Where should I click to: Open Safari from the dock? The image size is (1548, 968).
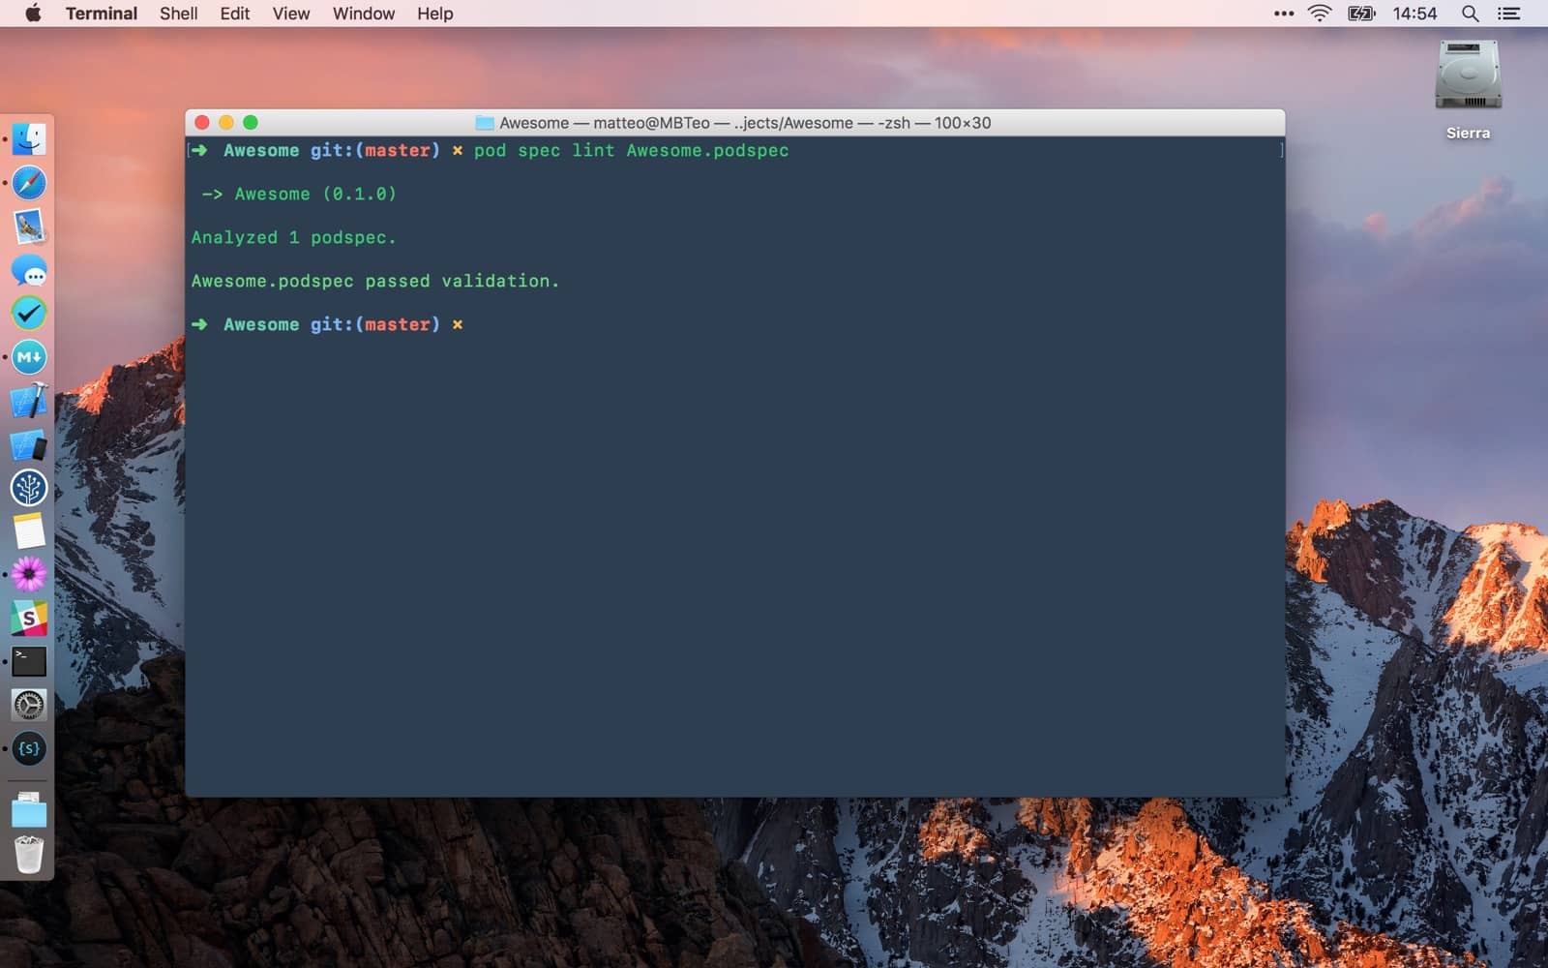click(x=28, y=183)
